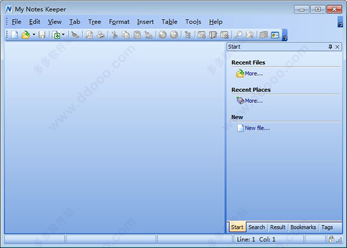The height and width of the screenshot is (248, 347).
Task: Open the Tree menu
Action: [94, 22]
